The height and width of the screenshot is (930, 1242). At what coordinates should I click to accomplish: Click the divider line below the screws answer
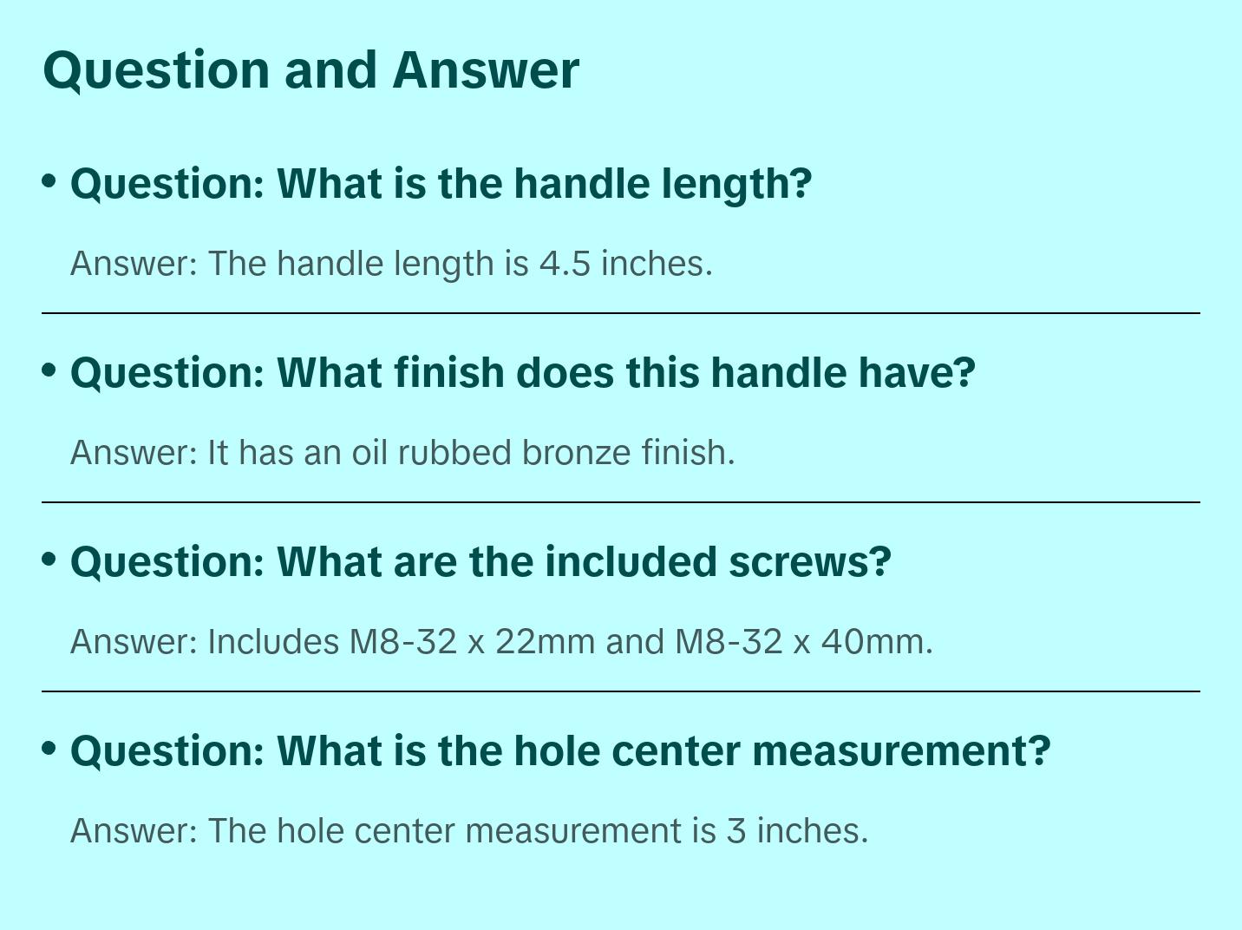click(621, 691)
